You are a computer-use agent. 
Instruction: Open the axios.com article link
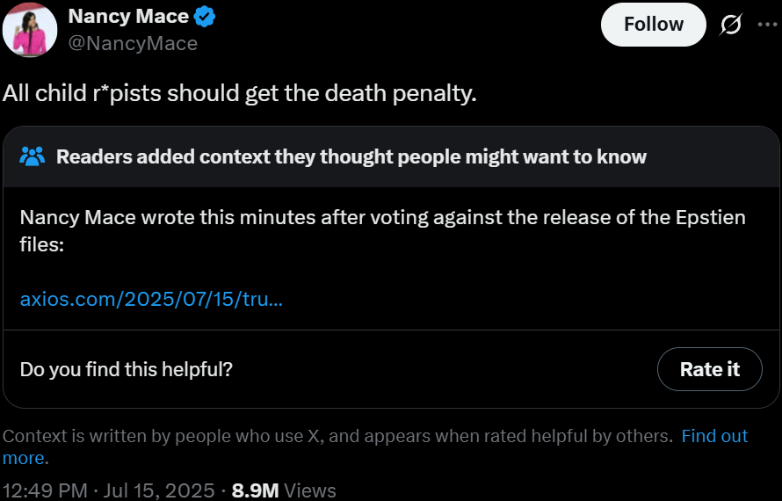(x=151, y=299)
